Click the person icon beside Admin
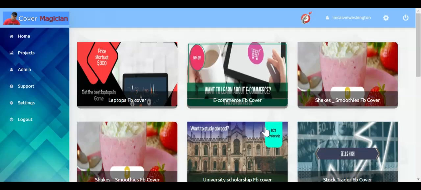Viewport: 421px width, 190px height. (12, 69)
